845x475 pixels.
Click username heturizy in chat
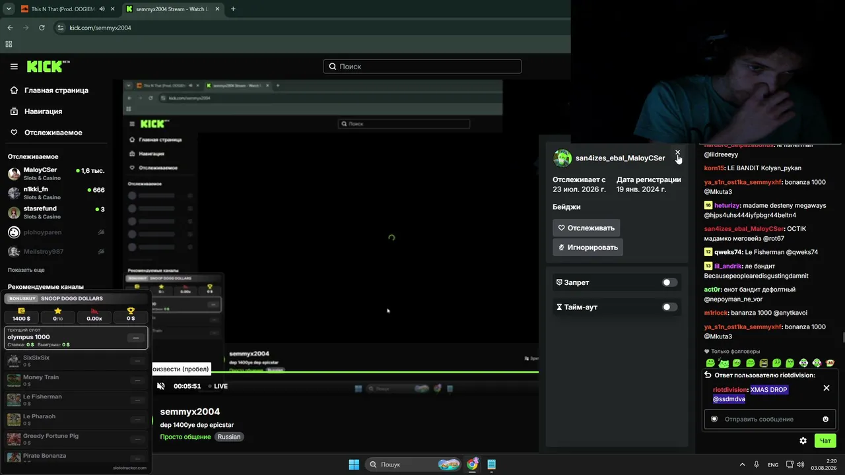point(726,205)
